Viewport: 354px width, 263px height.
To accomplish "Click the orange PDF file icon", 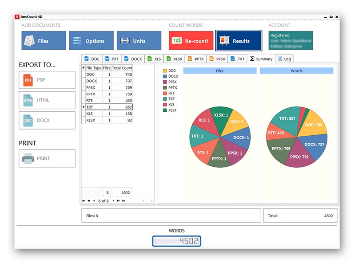I will coord(28,80).
